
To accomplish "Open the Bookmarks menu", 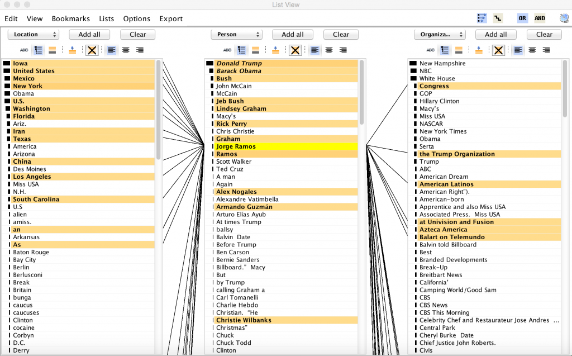I will tap(71, 18).
